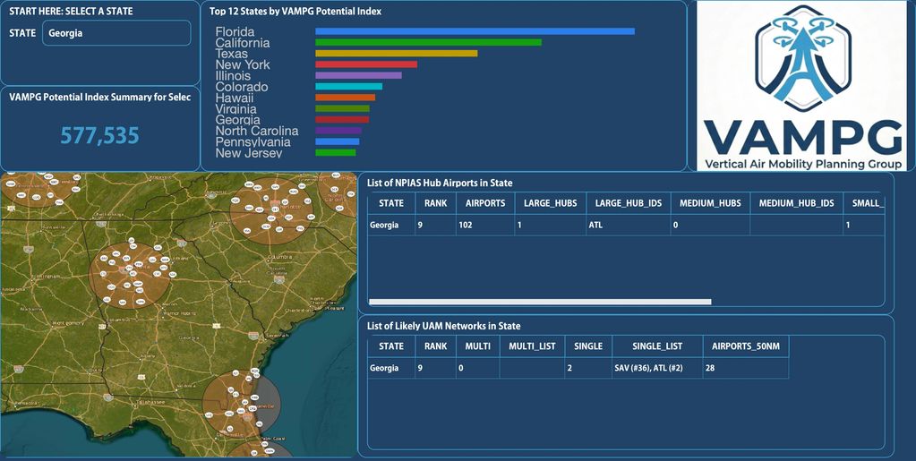Click the LARGE_HUBS column header
This screenshot has width=916, height=461.
click(551, 203)
